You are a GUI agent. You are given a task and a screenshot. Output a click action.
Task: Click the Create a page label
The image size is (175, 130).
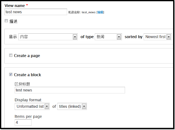(x=27, y=56)
